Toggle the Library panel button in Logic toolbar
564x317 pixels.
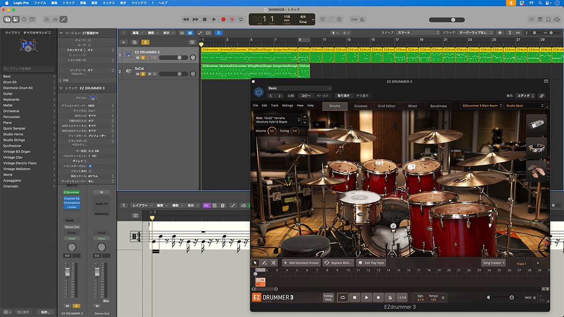pyautogui.click(x=8, y=19)
